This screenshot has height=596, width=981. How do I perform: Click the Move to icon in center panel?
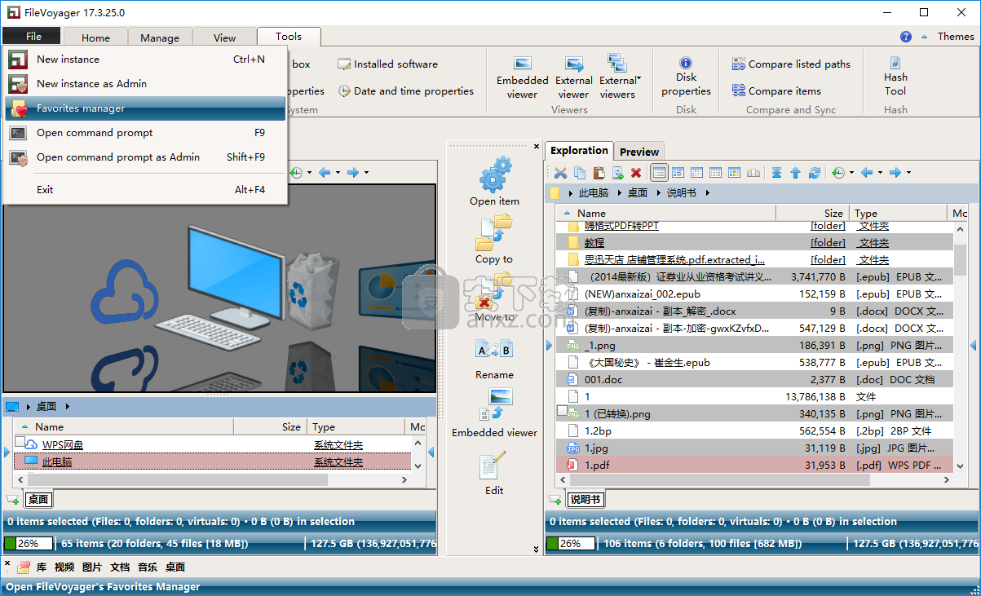tap(494, 291)
